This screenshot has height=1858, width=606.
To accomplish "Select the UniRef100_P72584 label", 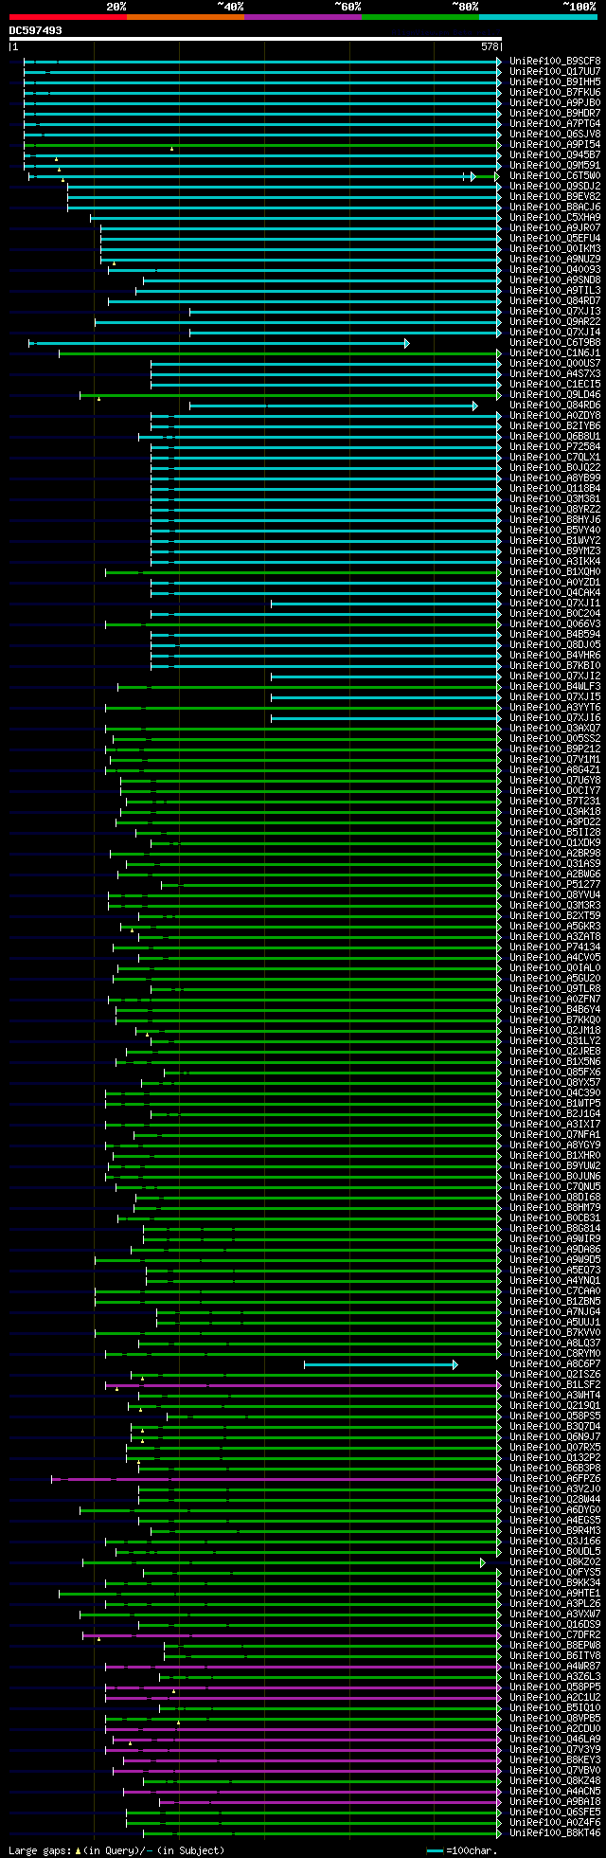I will click(x=555, y=447).
